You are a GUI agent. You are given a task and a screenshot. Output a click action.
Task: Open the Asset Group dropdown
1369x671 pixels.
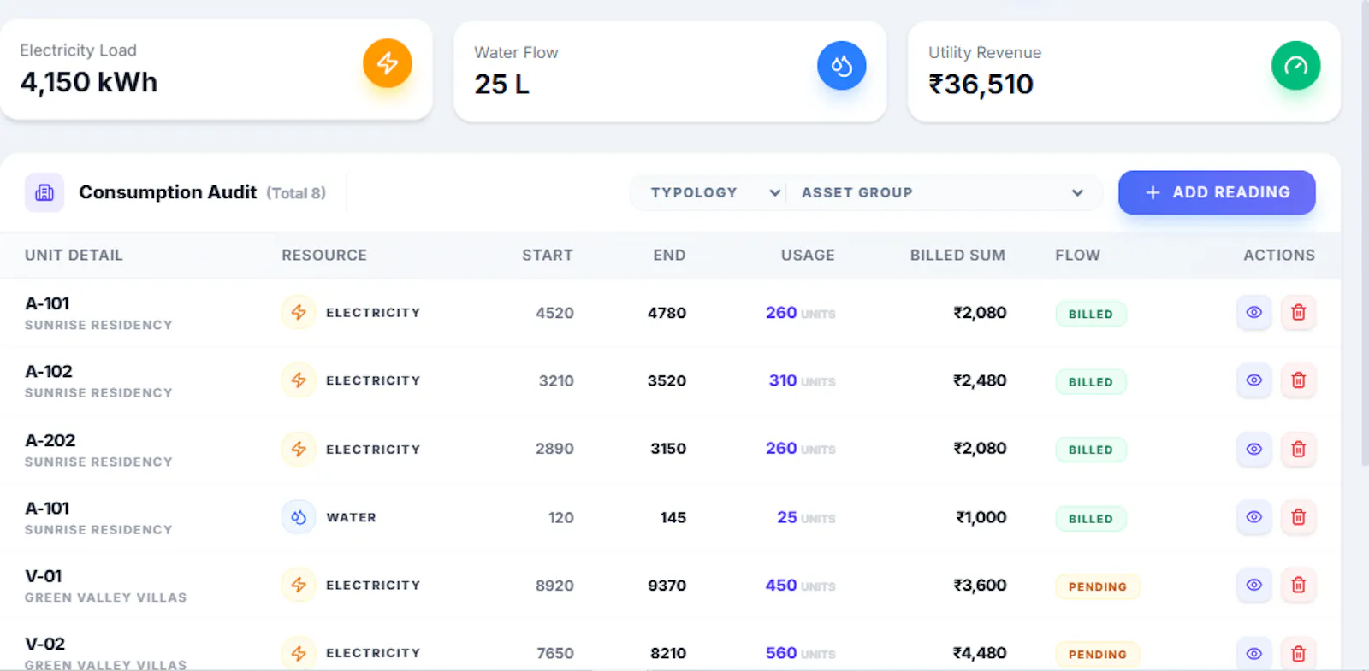(942, 193)
